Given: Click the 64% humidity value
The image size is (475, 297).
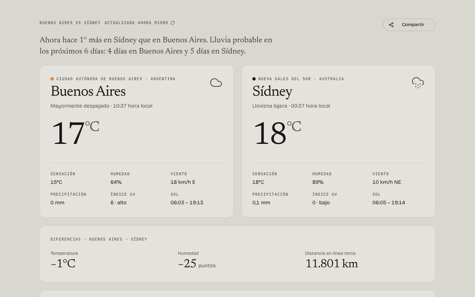Looking at the screenshot, I should pos(116,182).
